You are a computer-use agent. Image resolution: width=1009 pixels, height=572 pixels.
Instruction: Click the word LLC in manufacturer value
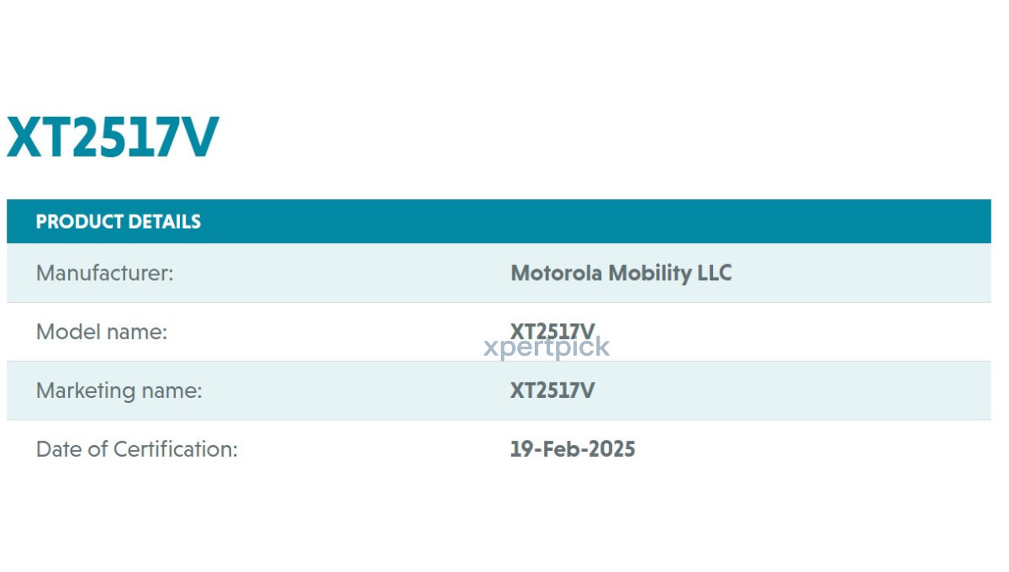(x=715, y=273)
